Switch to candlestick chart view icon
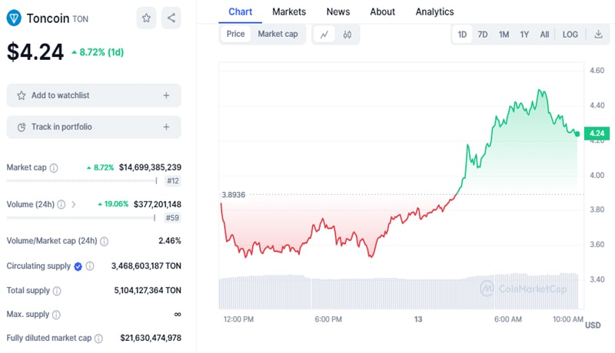 pyautogui.click(x=347, y=35)
